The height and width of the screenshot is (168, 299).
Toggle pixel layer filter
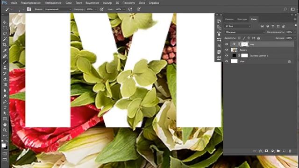262,26
